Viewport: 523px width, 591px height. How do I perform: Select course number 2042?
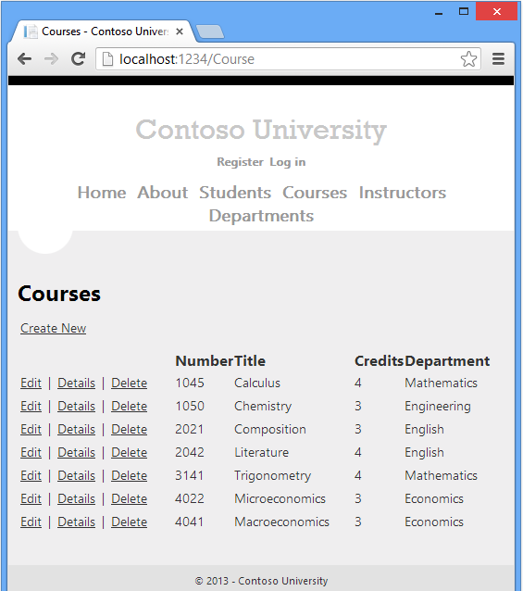point(190,452)
